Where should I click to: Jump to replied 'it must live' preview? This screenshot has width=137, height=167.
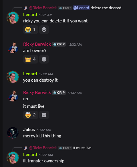(x=82, y=148)
